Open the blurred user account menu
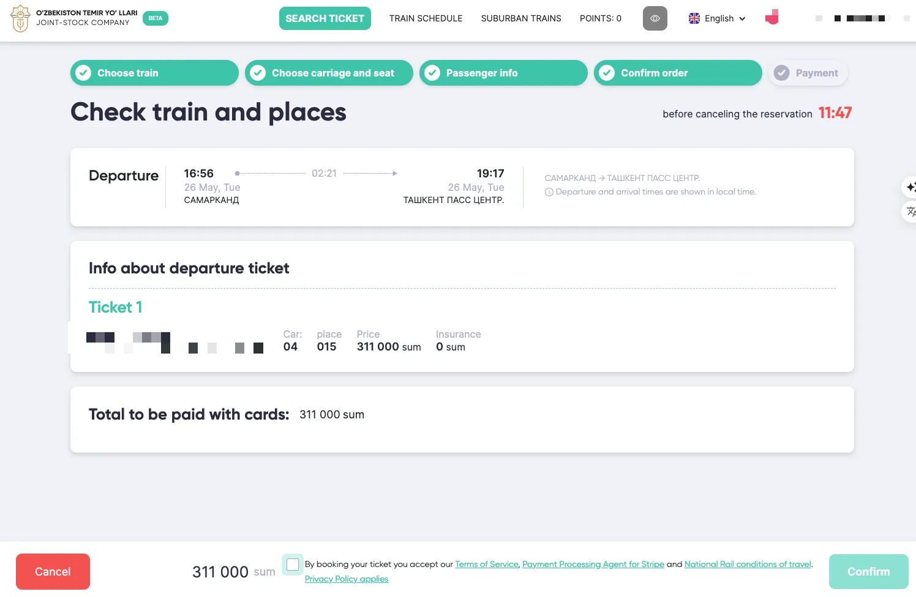The image size is (916, 597). (859, 18)
